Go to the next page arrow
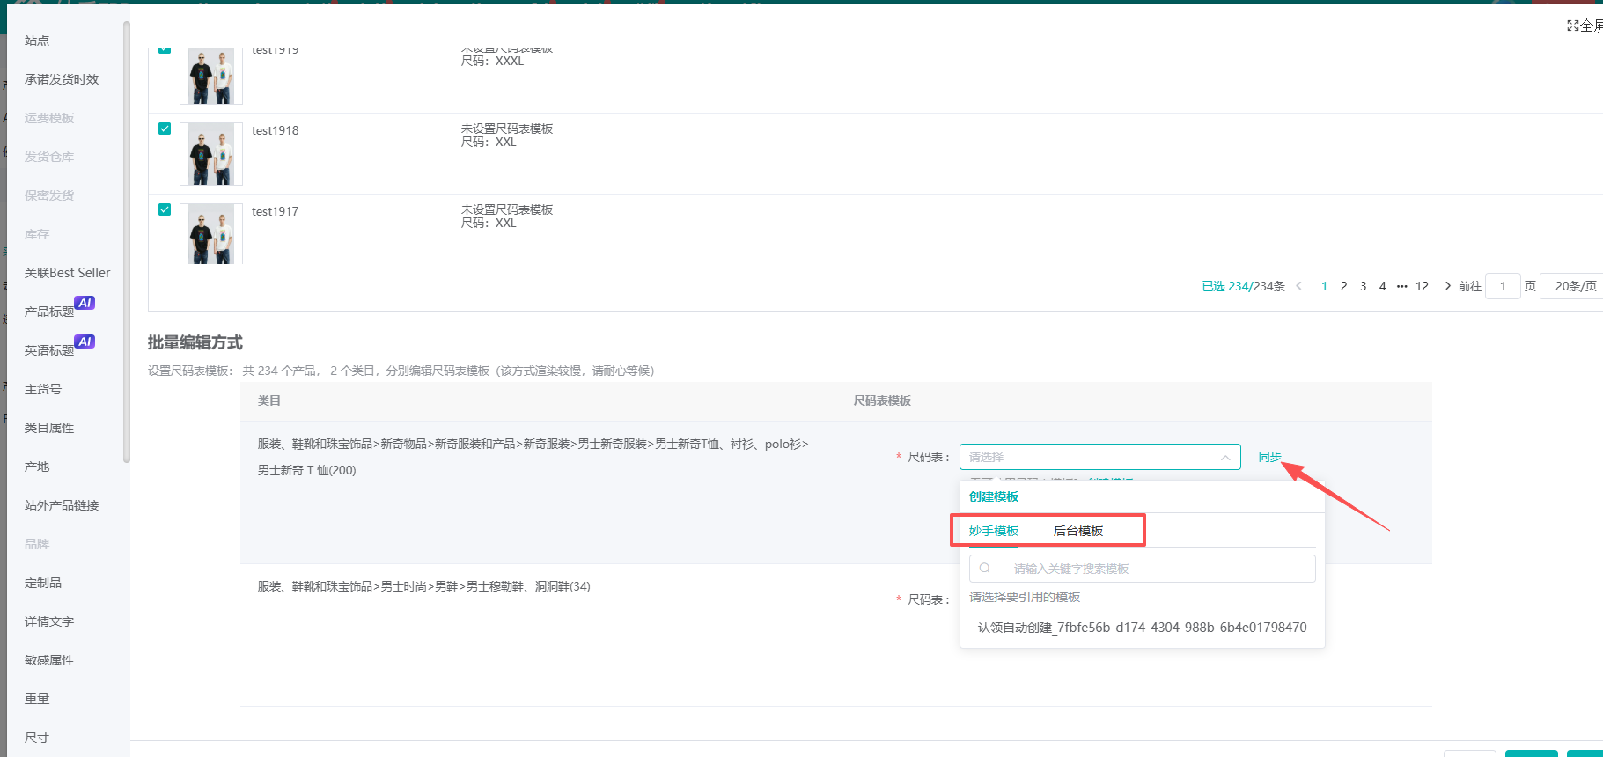Viewport: 1603px width, 757px height. coord(1447,286)
